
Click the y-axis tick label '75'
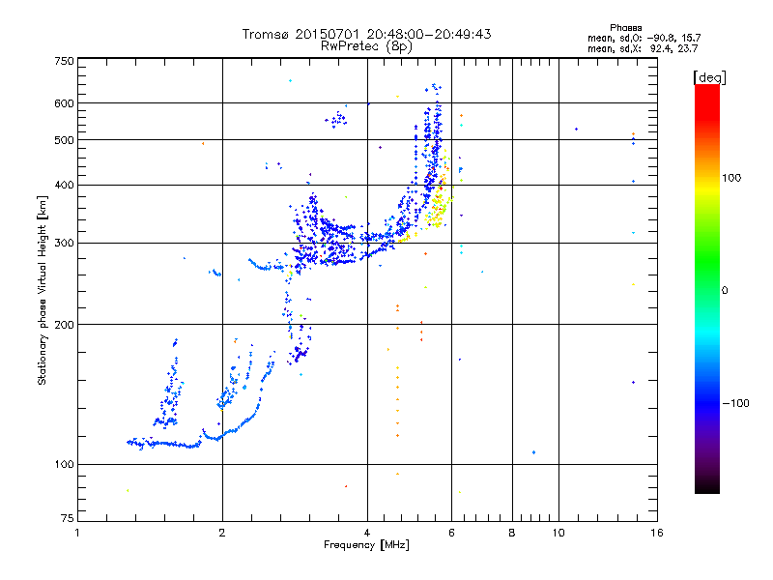pos(66,519)
